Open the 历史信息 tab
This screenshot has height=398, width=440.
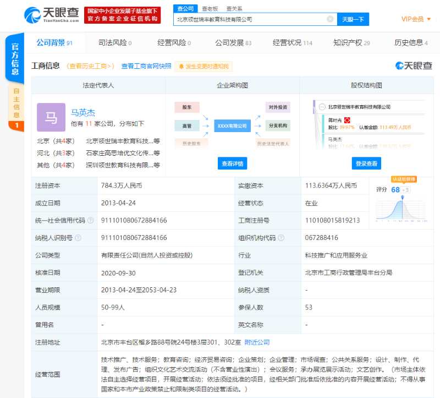pos(411,43)
